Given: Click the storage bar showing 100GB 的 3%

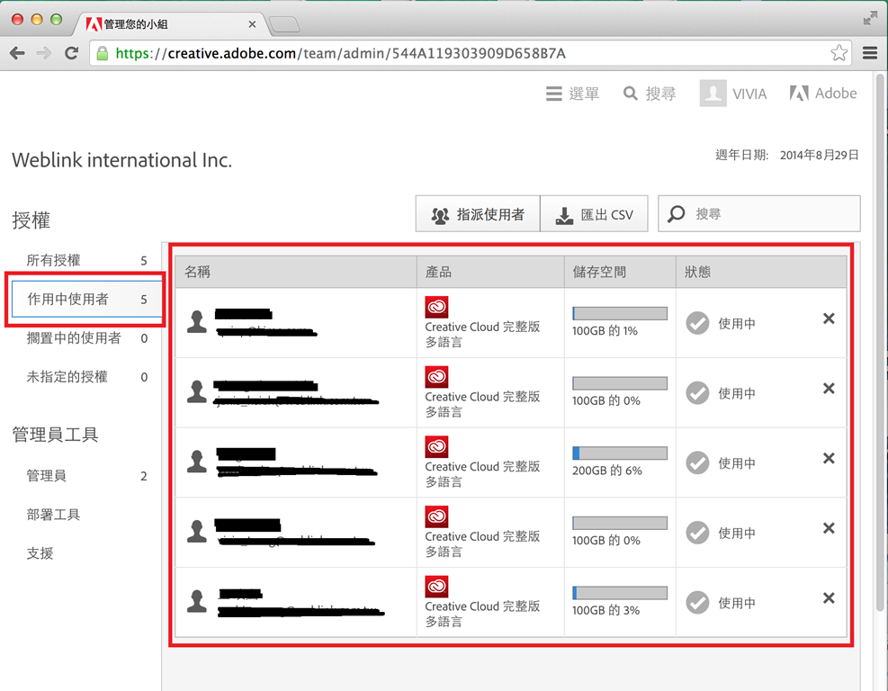Looking at the screenshot, I should point(620,593).
